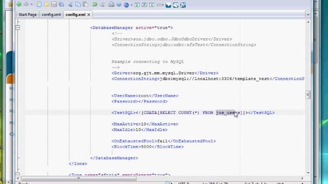Click the closing </Zone> tag
Image resolution: width=328 pixels, height=184 pixels.
(x=78, y=164)
